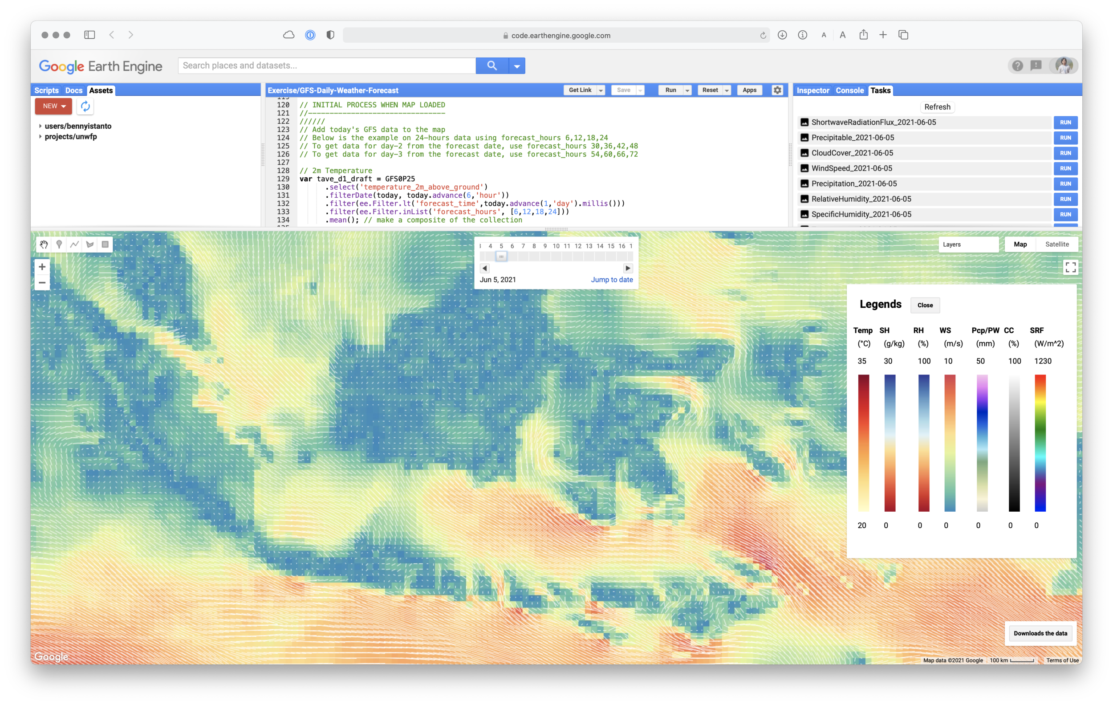The image size is (1113, 705).
Task: Toggle map fullscreen view
Action: click(1070, 267)
